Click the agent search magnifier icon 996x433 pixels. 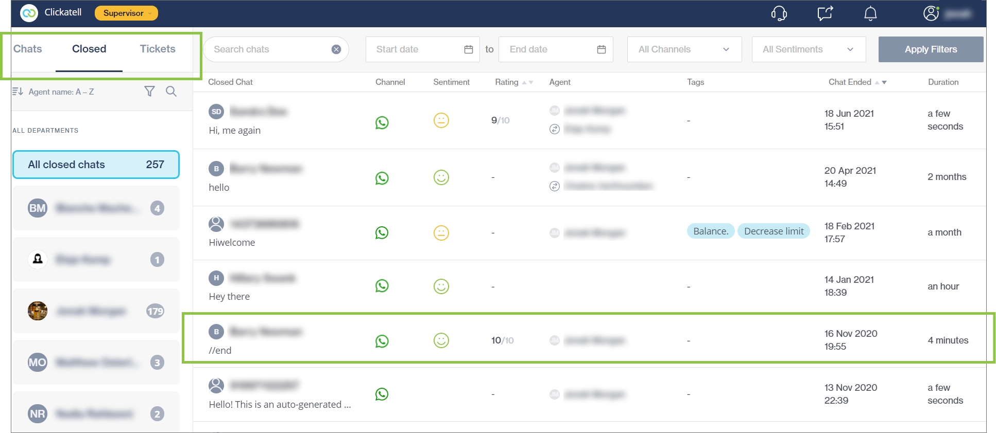point(171,92)
